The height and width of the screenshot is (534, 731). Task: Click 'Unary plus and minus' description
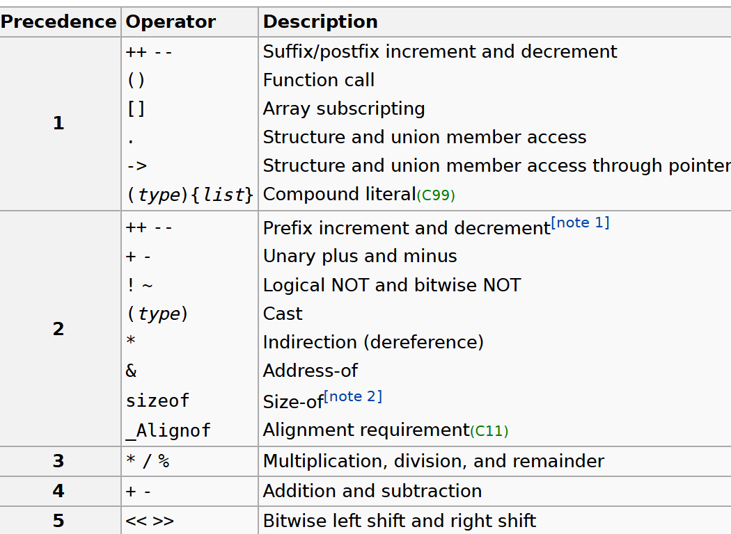360,256
